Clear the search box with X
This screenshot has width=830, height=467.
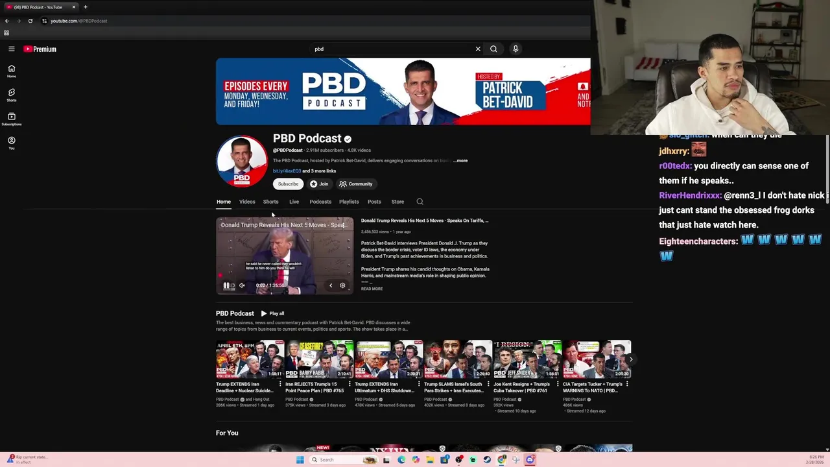(x=478, y=49)
